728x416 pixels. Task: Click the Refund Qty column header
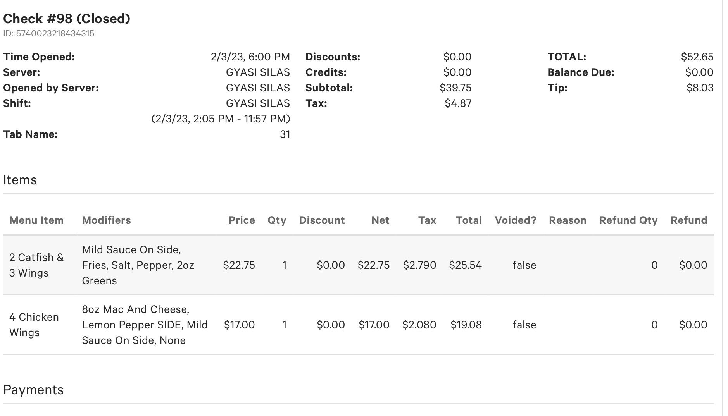[628, 220]
